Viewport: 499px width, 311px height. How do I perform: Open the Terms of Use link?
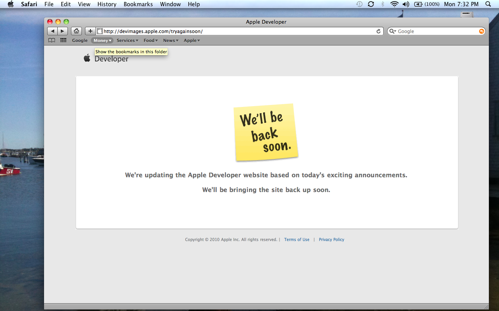coord(297,239)
